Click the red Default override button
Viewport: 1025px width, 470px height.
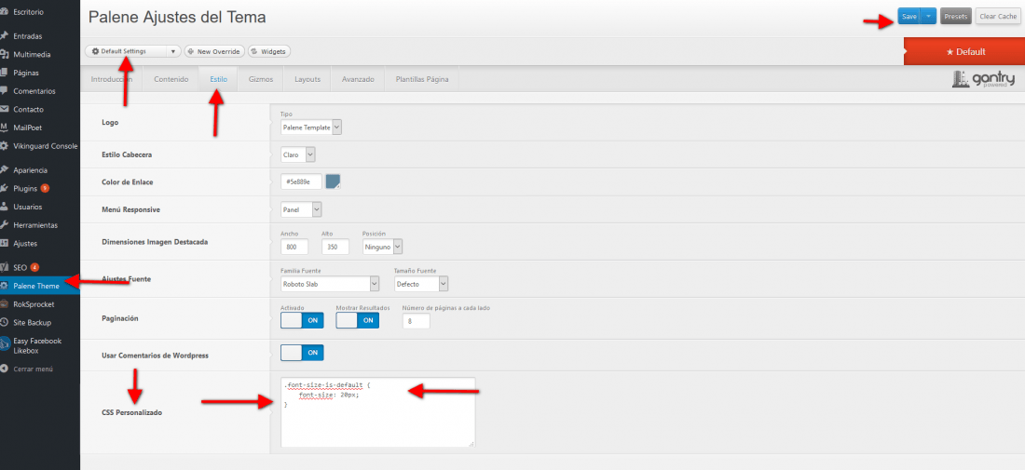click(x=964, y=51)
